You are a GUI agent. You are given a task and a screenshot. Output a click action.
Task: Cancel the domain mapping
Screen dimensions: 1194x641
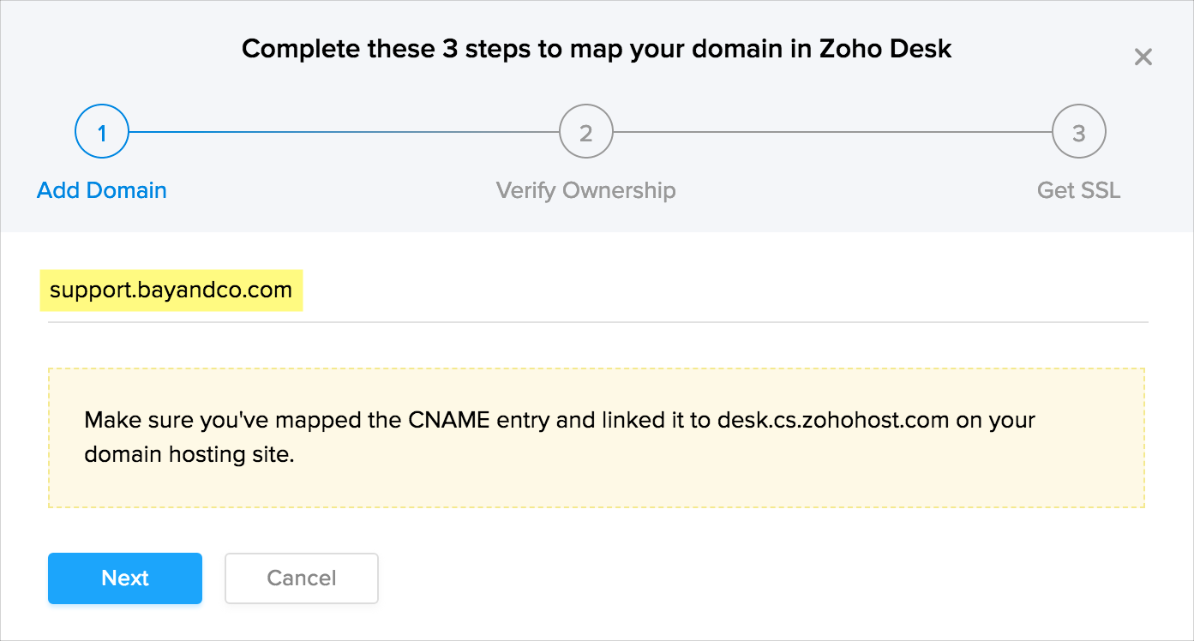pyautogui.click(x=301, y=578)
